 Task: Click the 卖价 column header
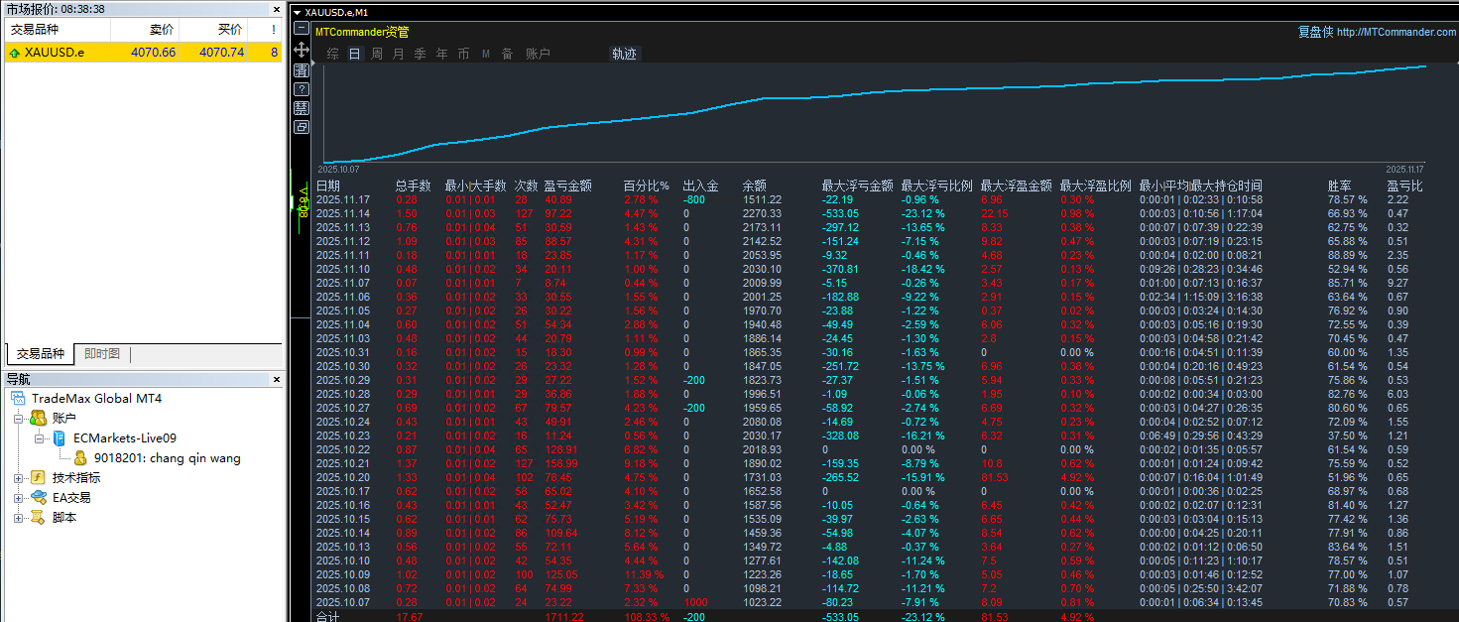(144, 30)
